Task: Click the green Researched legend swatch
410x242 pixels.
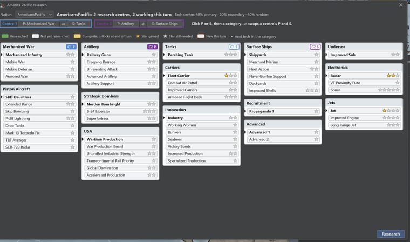Action: pos(5,36)
